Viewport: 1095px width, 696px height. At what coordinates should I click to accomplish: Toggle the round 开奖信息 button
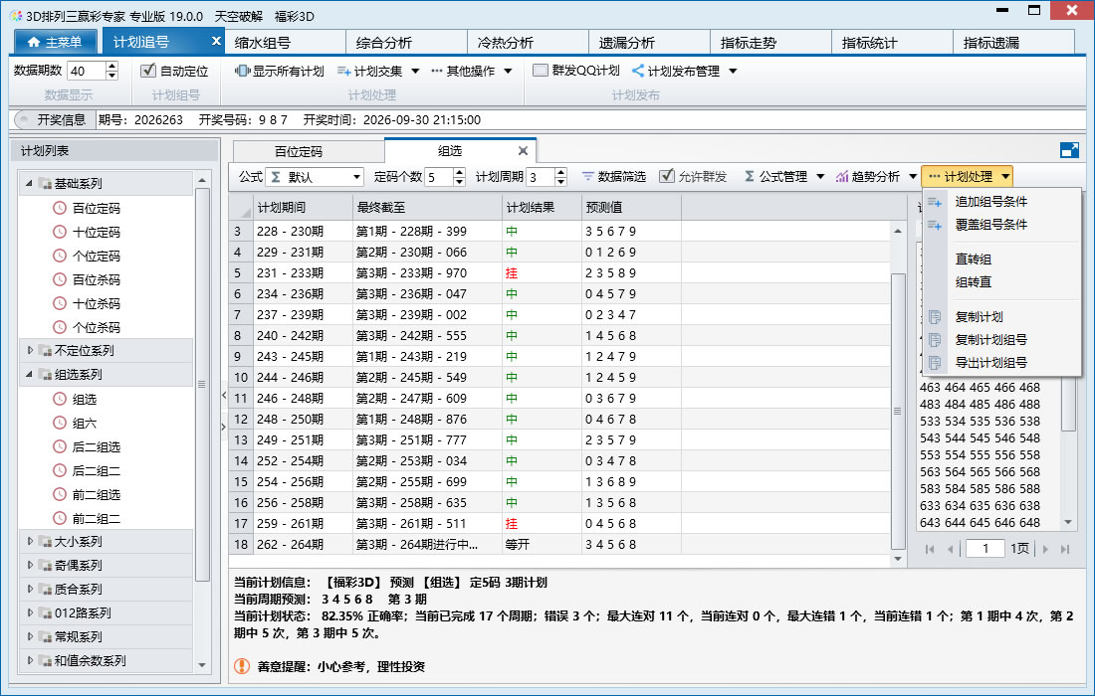point(23,120)
